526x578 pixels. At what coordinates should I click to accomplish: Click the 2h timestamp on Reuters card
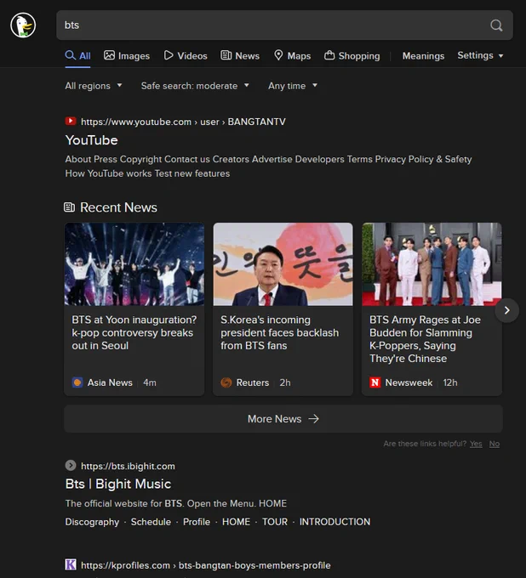click(x=284, y=382)
